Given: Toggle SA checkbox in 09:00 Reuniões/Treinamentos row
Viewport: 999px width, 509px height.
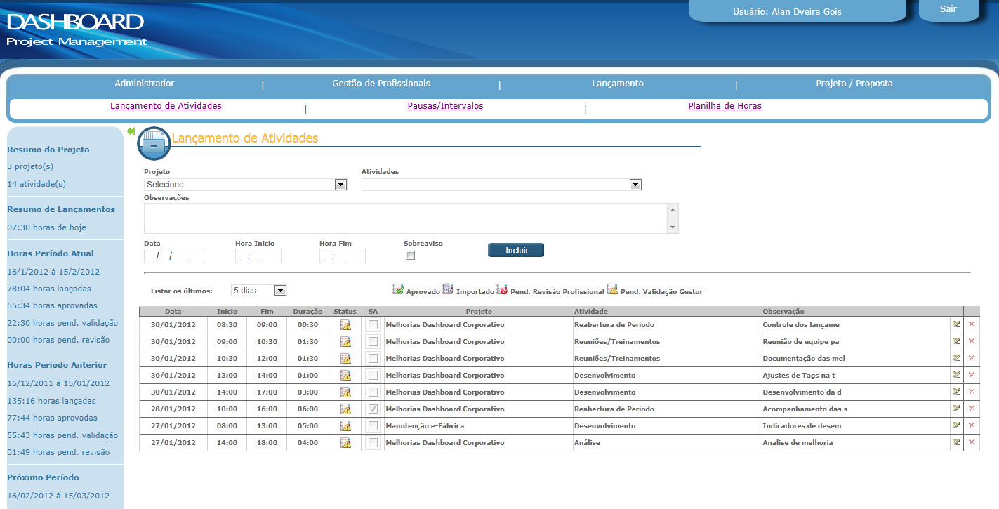Looking at the screenshot, I should tap(373, 341).
